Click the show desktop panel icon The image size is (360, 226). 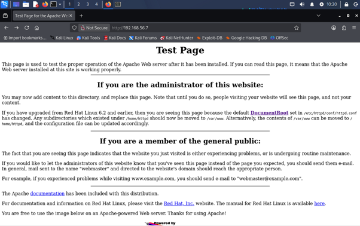pos(16,4)
